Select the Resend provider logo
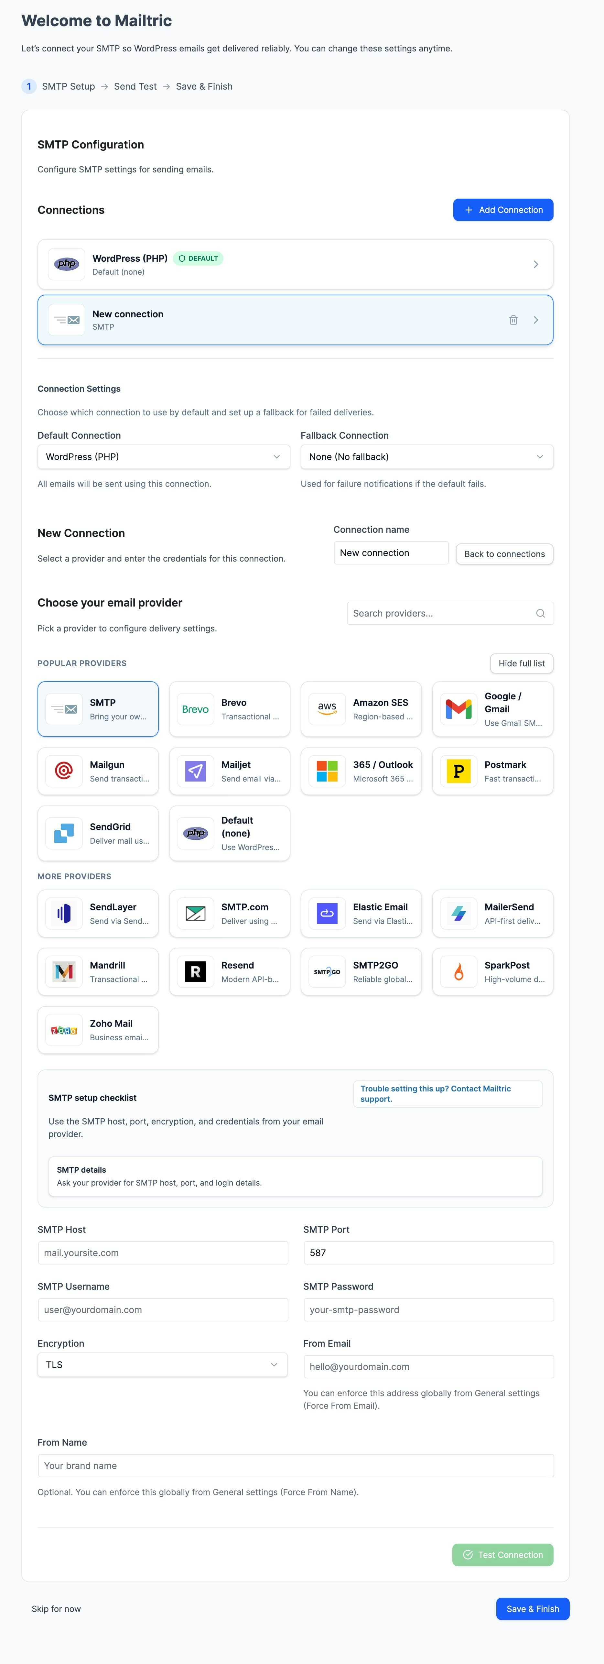Image resolution: width=604 pixels, height=1664 pixels. tap(196, 971)
